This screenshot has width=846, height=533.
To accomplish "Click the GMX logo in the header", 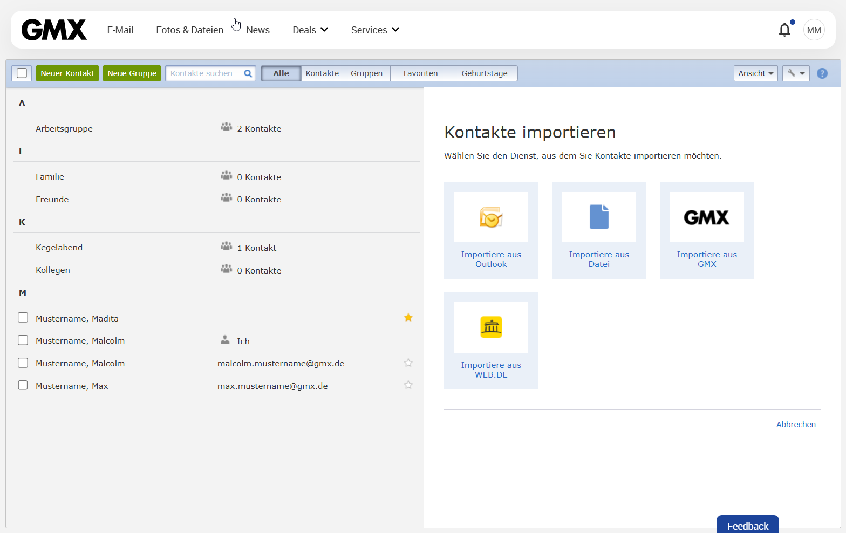I will coord(54,30).
